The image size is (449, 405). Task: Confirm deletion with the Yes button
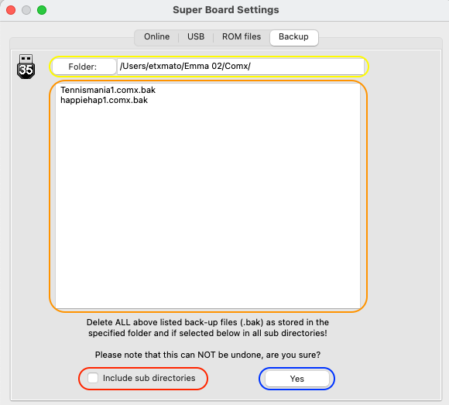click(x=297, y=379)
